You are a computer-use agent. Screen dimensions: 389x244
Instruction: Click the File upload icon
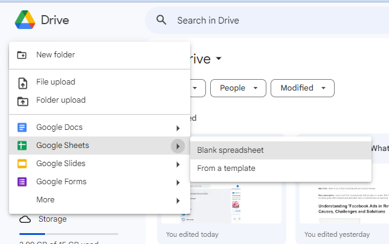22,83
